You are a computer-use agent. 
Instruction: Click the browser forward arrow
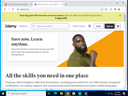(x=9, y=9)
